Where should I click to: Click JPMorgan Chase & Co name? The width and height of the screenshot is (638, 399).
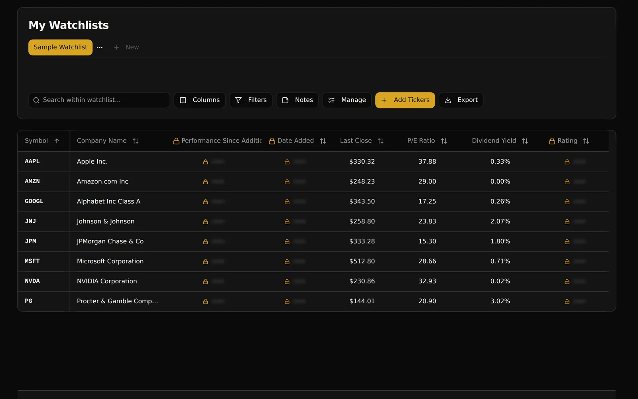coord(110,241)
